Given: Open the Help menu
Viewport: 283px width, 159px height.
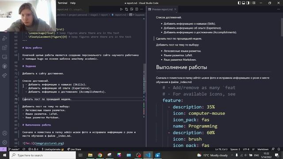Looking at the screenshot, I should pyautogui.click(x=73, y=3).
